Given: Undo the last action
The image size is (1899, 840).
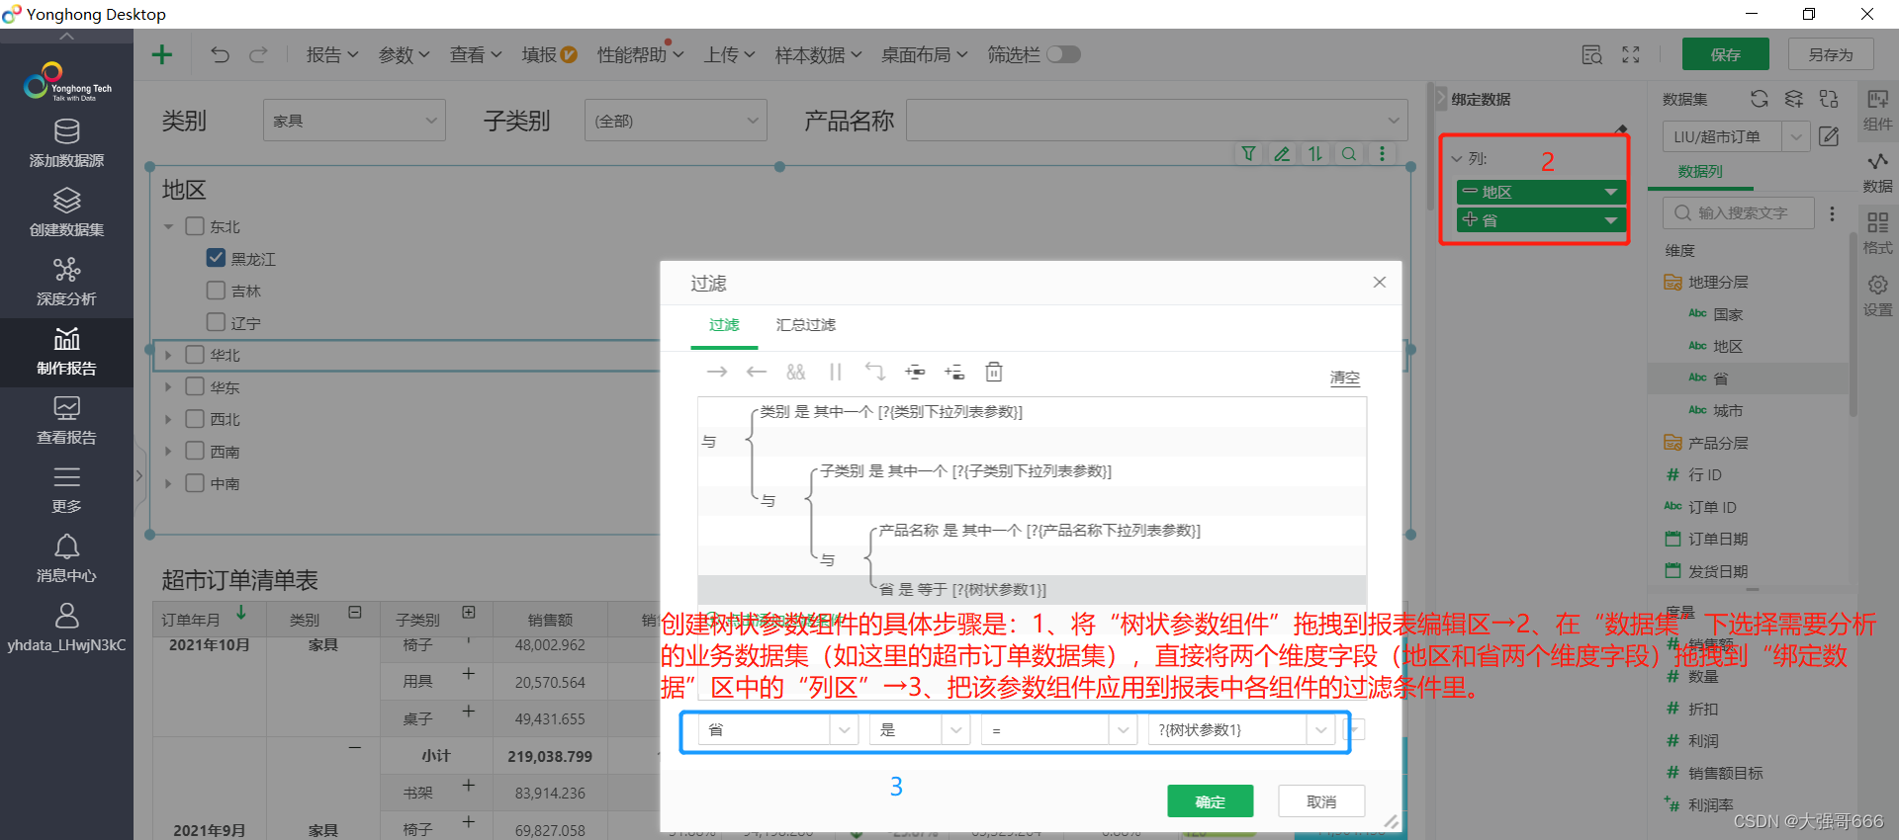Looking at the screenshot, I should pos(220,54).
